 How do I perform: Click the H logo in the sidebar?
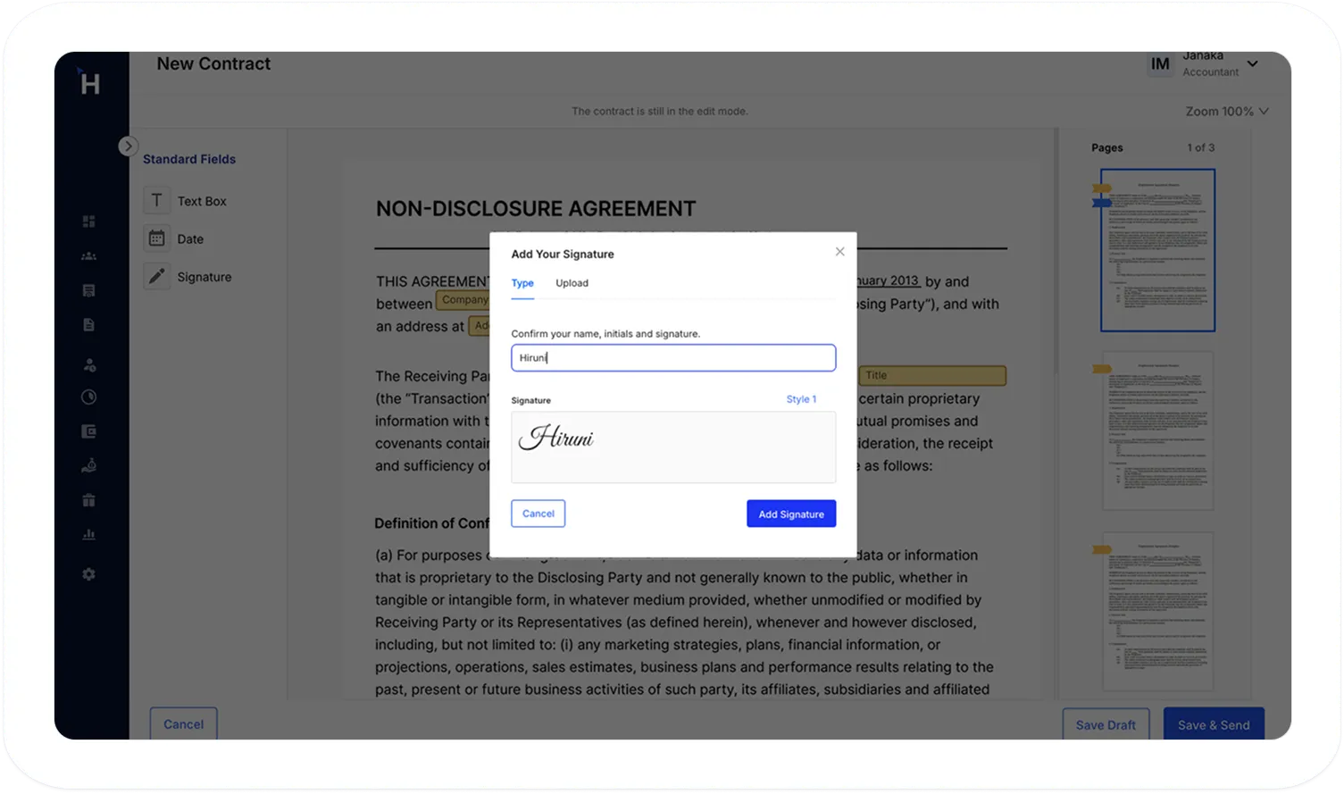(x=89, y=83)
